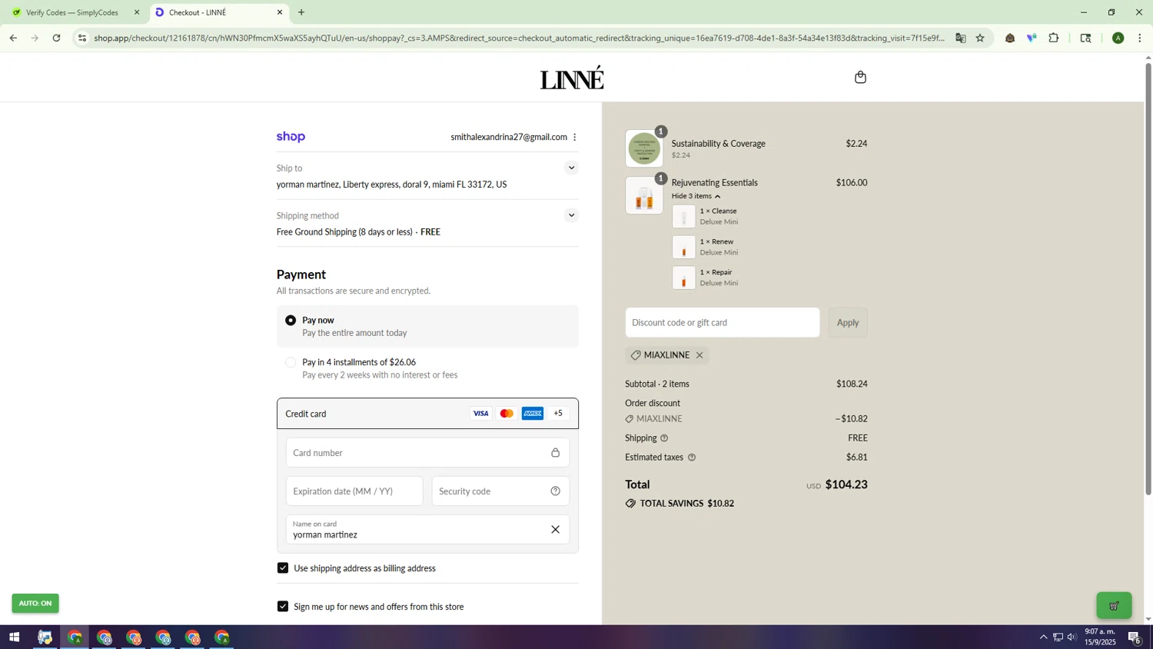Click the browser address bar URL
The width and height of the screenshot is (1153, 649).
click(519, 38)
